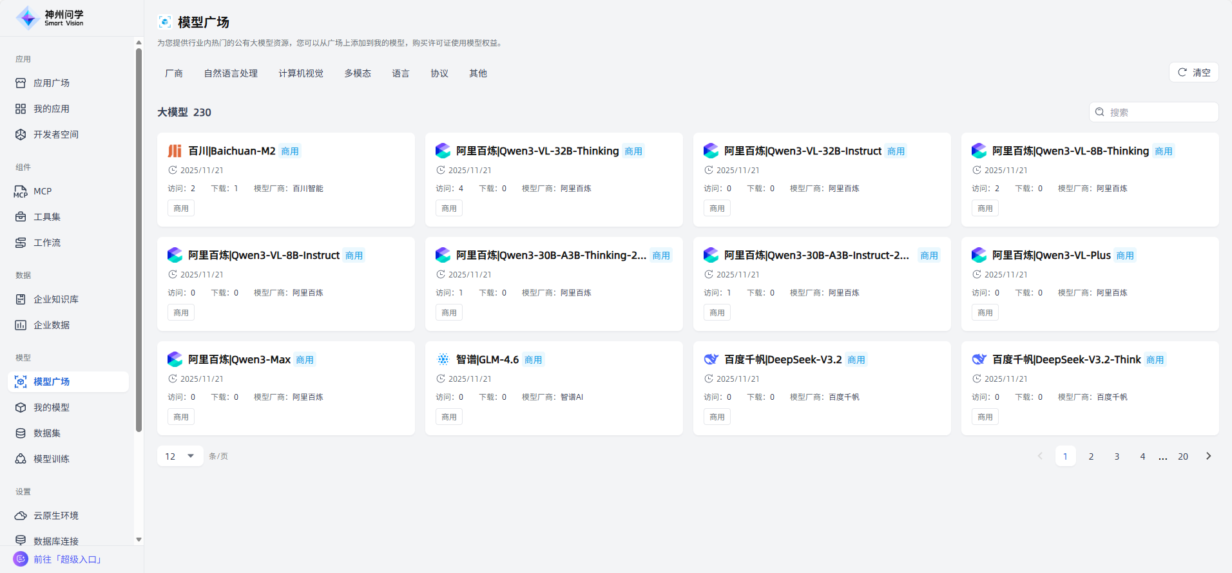Open the MCP component icon
Screen dimensions: 1232x573
21,191
